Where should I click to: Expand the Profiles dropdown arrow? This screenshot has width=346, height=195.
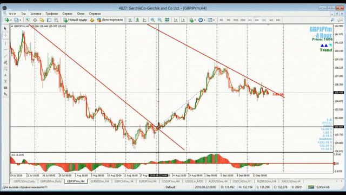click(x=21, y=20)
